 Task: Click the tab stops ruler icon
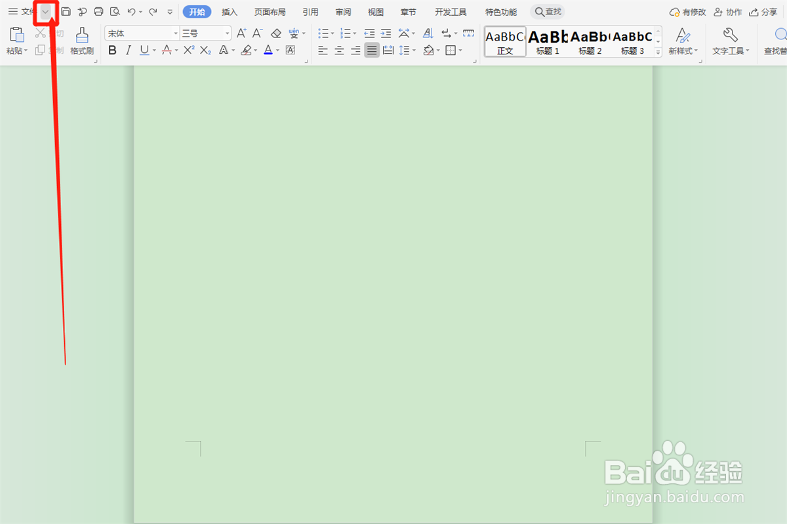coord(468,33)
